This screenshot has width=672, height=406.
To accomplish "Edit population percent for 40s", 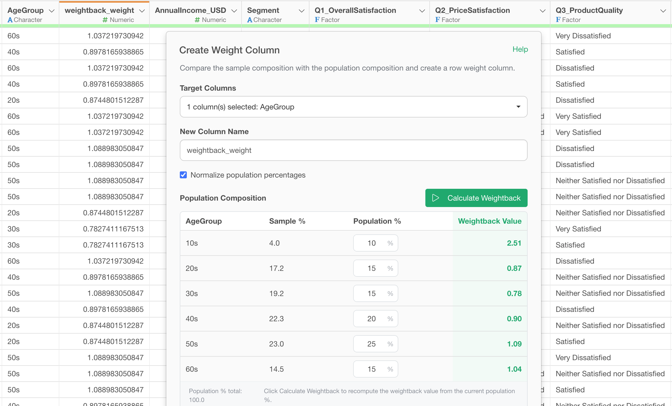I will [375, 319].
